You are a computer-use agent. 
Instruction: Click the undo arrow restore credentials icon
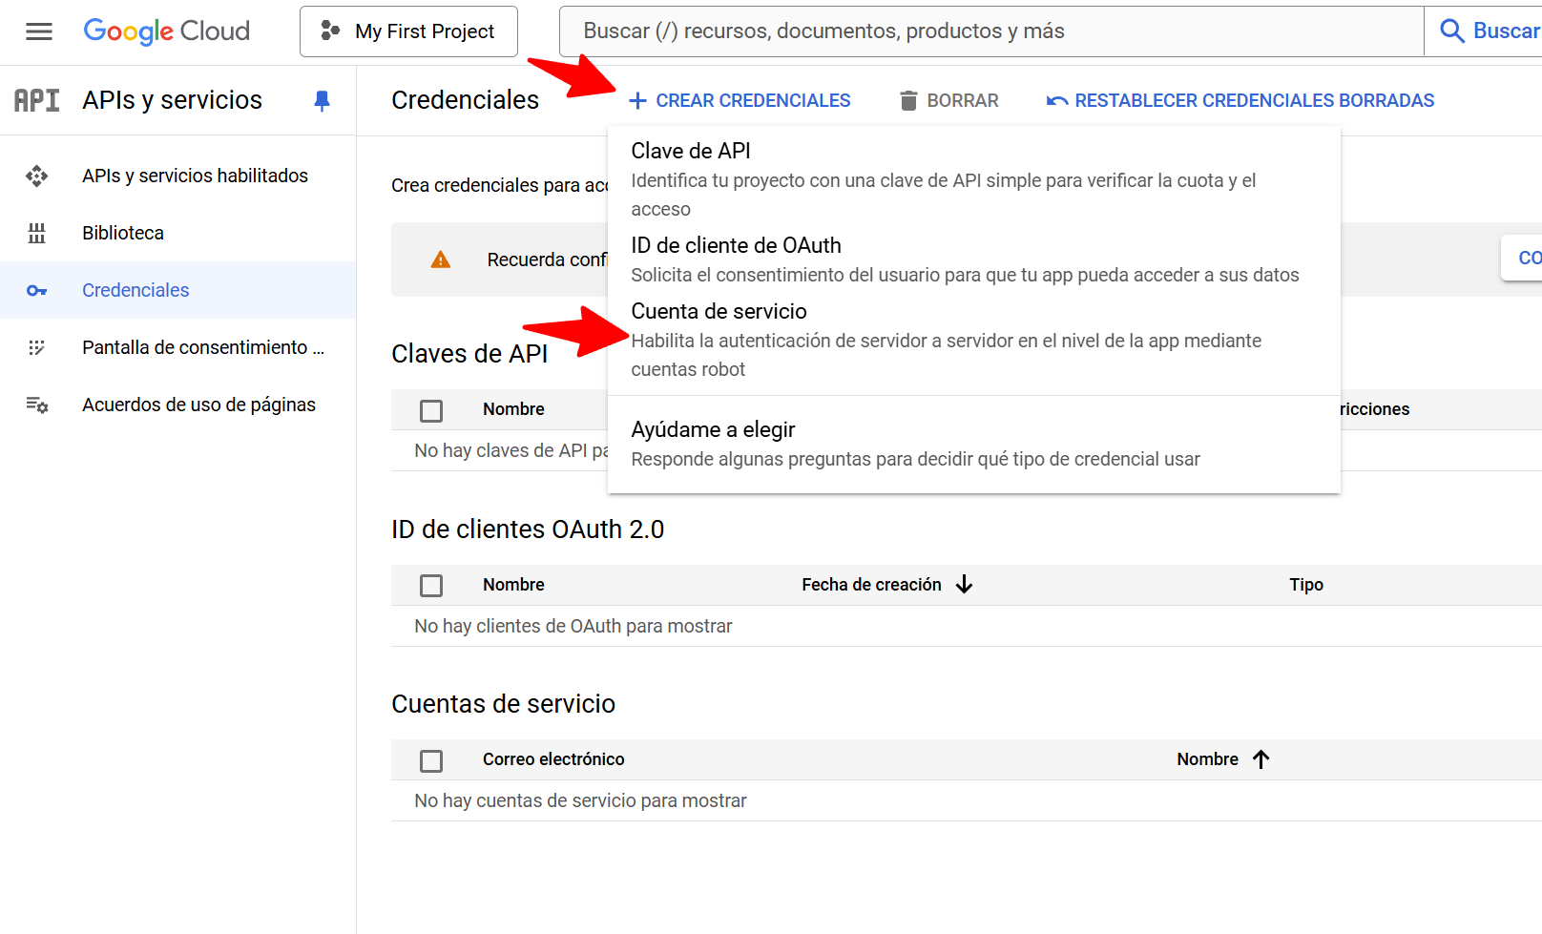click(x=1056, y=101)
